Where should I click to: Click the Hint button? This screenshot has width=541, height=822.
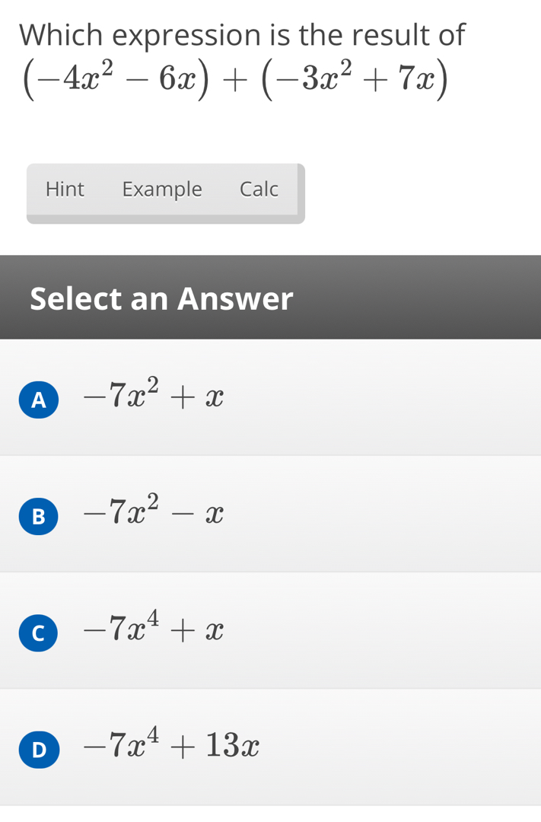(65, 189)
